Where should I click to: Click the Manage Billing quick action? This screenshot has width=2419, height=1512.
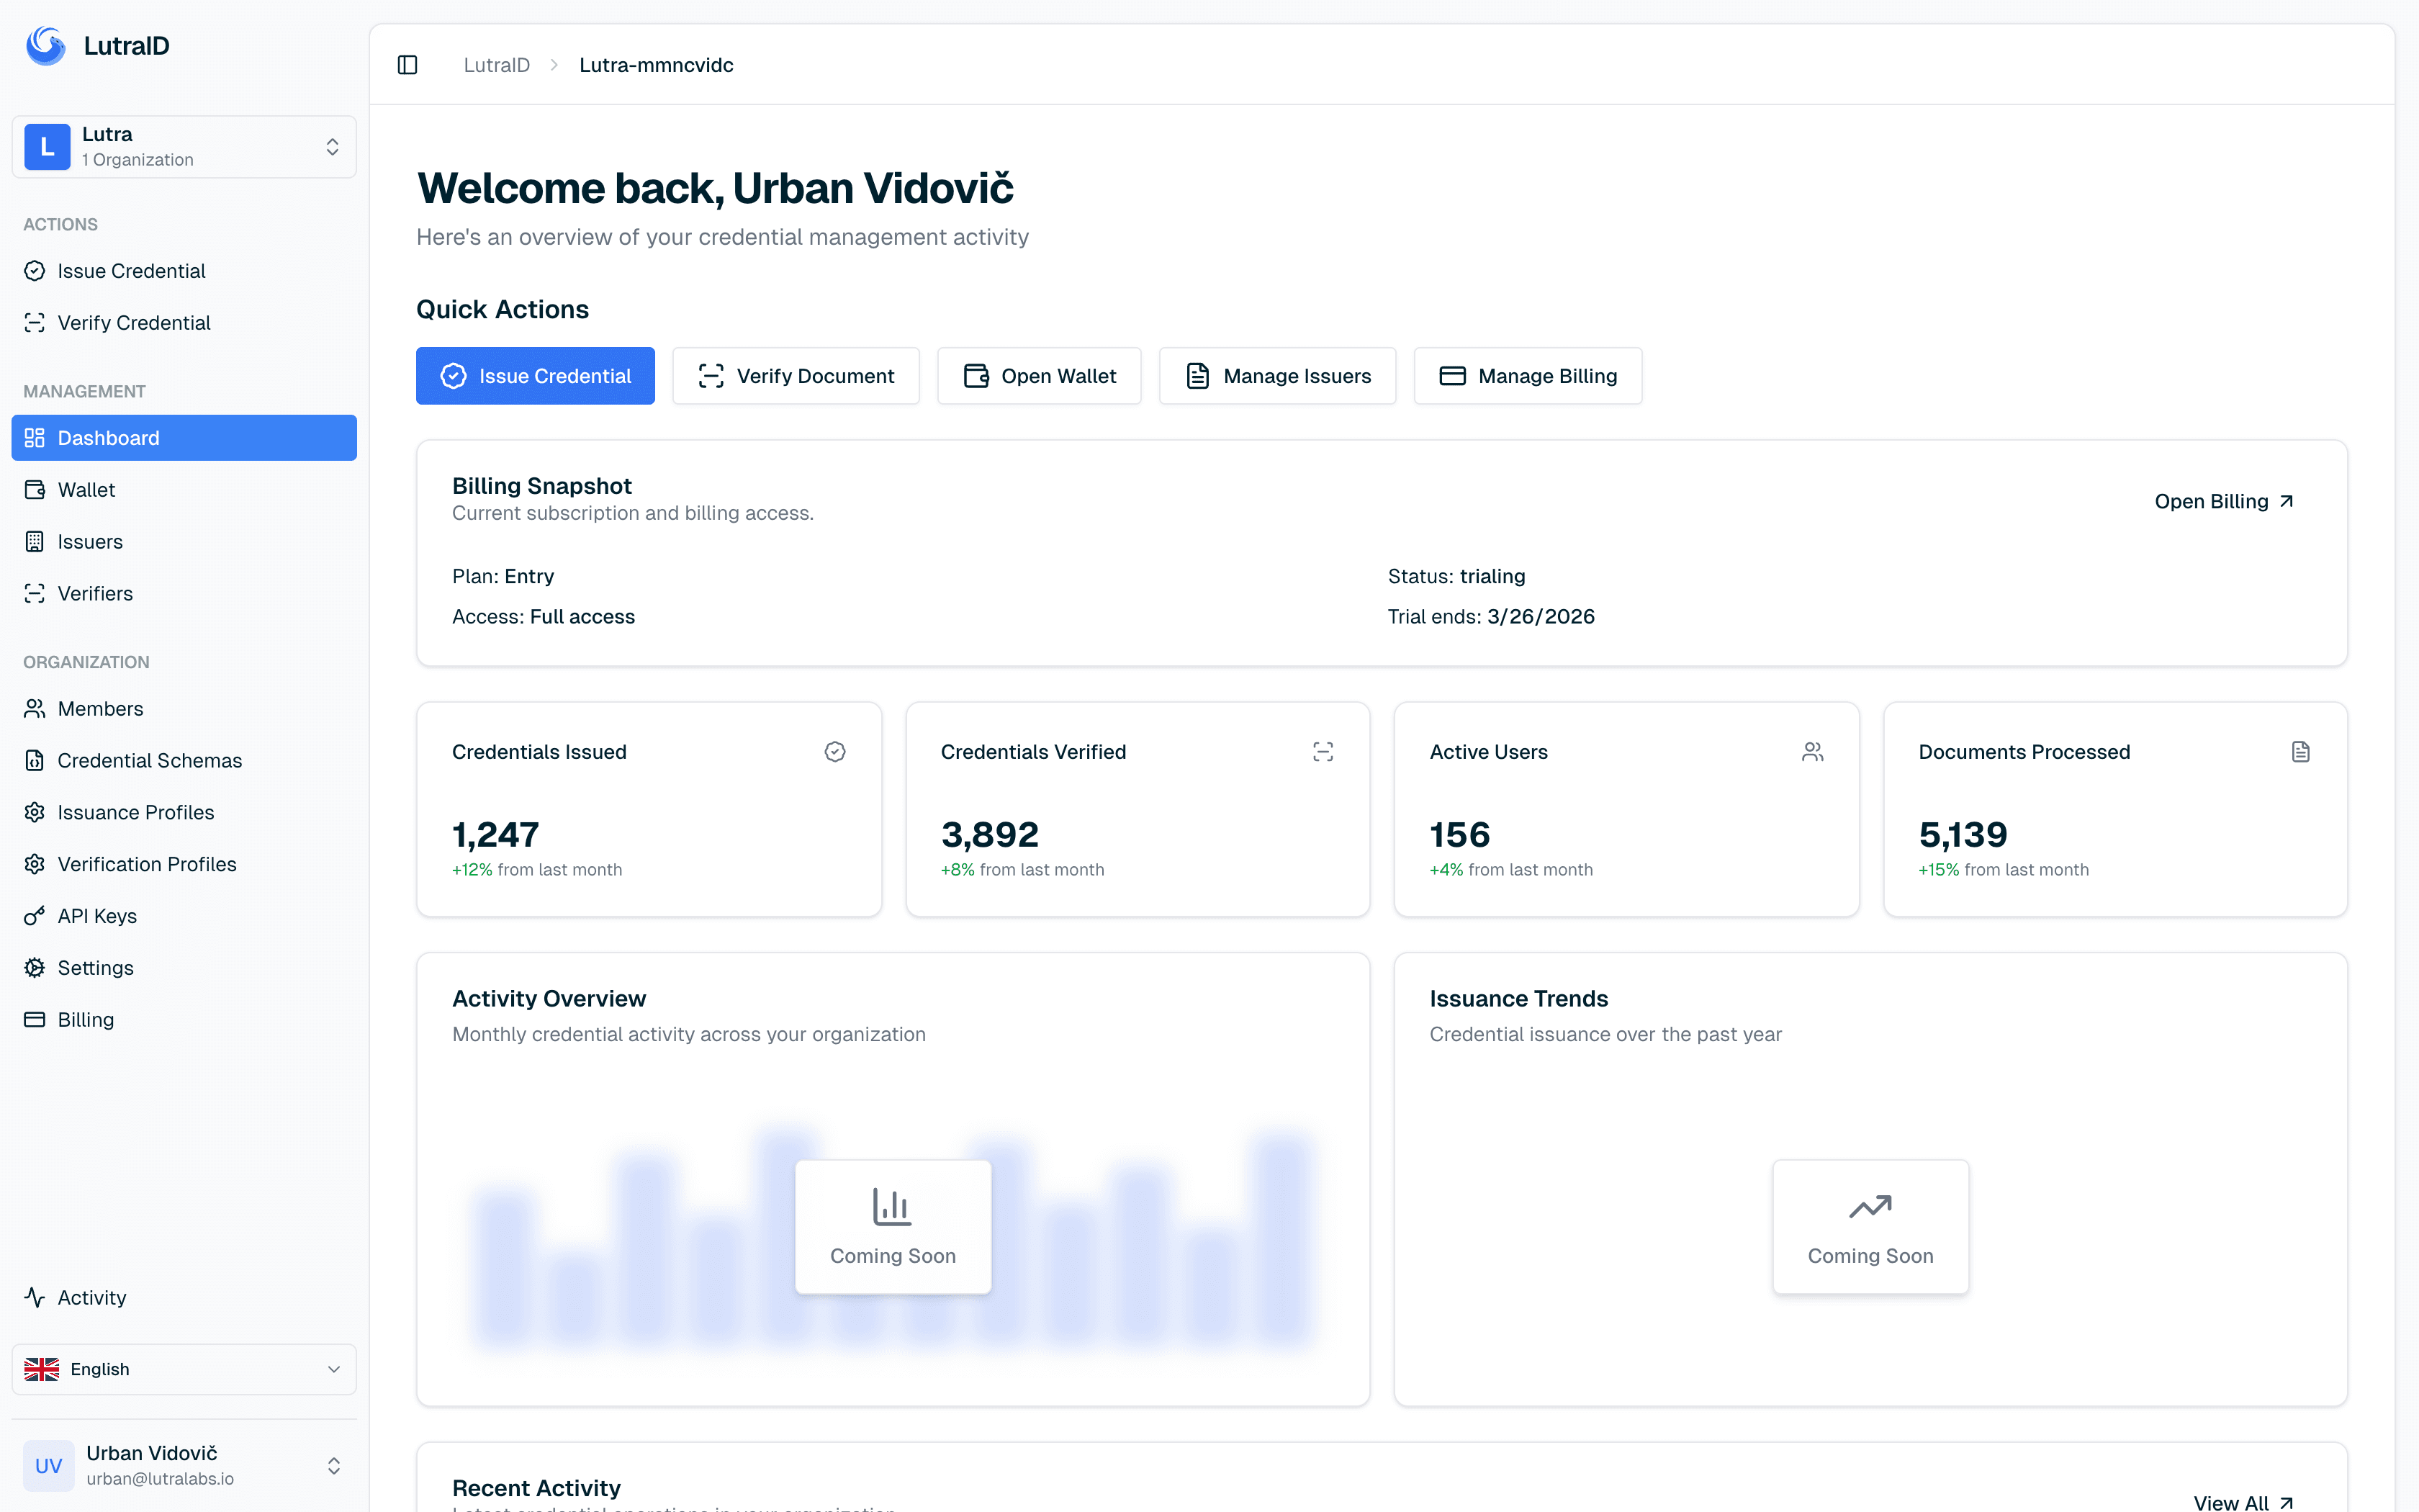click(1528, 376)
